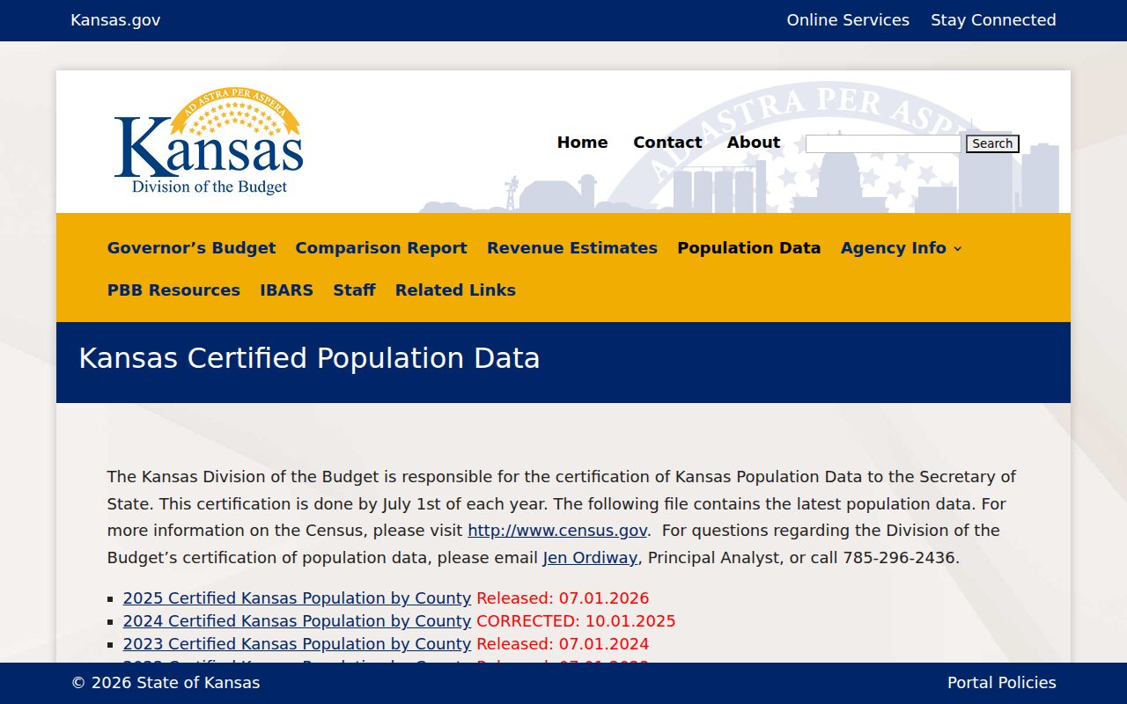Click the Search button
Image resolution: width=1127 pixels, height=704 pixels.
pyautogui.click(x=992, y=143)
